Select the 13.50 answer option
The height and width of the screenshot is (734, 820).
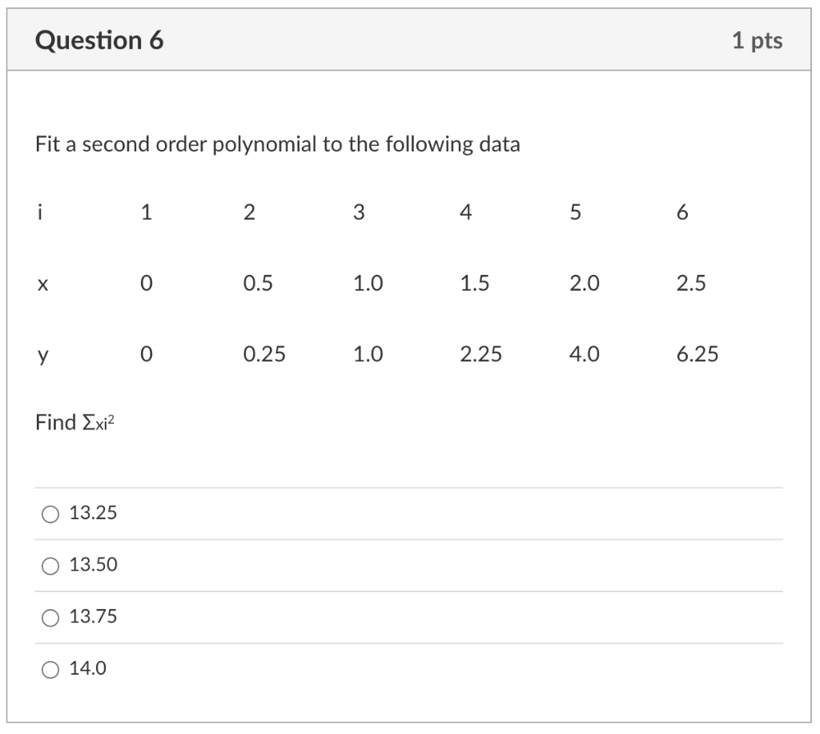point(50,565)
